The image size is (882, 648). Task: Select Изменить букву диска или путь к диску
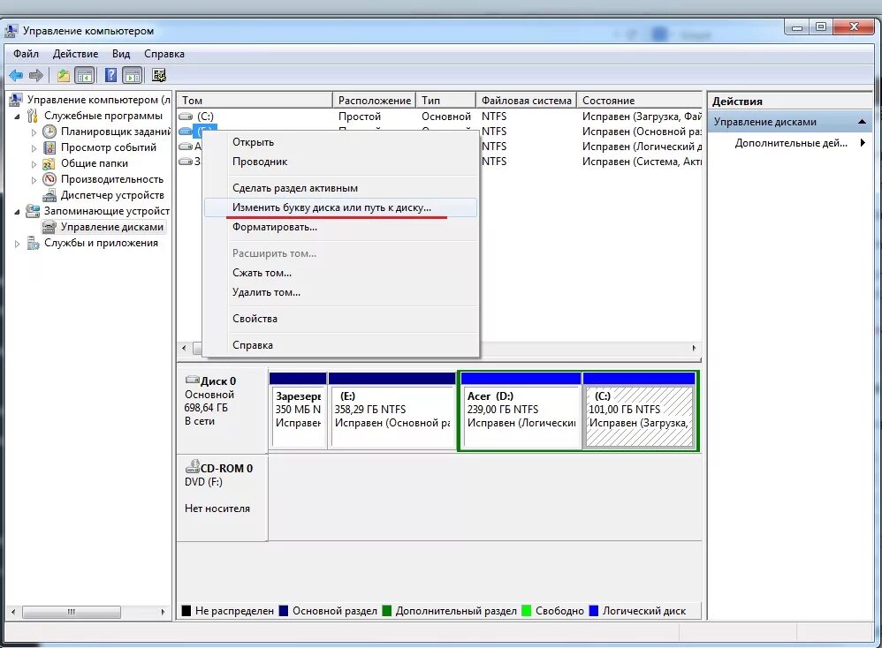click(340, 207)
